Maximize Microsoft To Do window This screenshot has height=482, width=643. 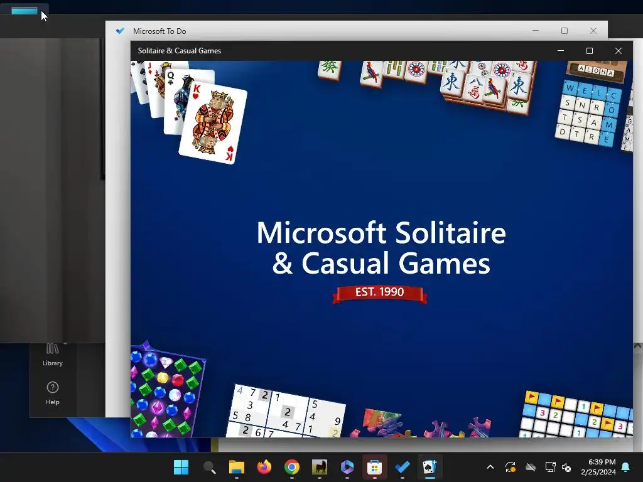coord(565,31)
